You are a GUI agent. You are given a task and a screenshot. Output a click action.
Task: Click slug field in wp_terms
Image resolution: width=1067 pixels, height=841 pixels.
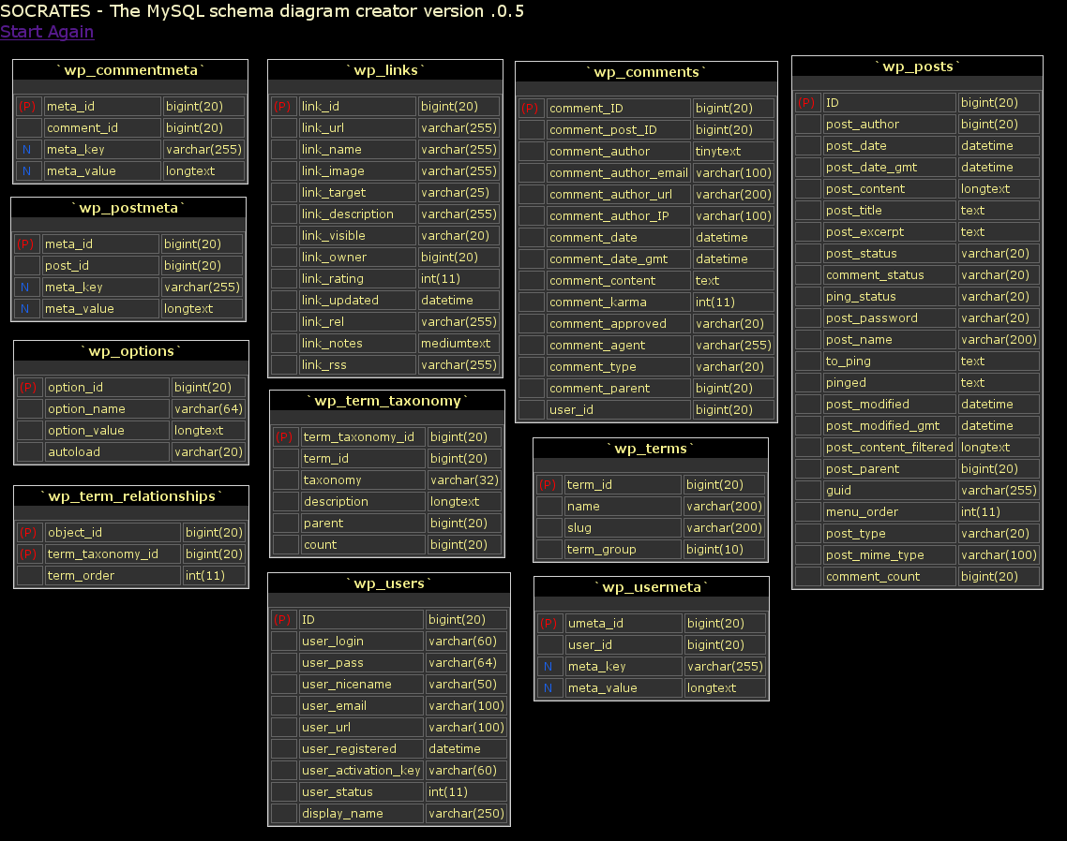coord(623,527)
